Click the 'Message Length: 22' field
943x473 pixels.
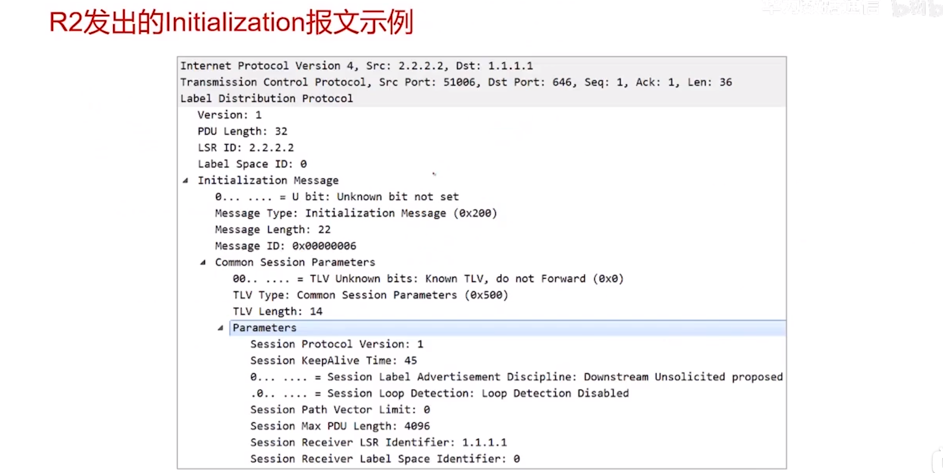(x=272, y=229)
